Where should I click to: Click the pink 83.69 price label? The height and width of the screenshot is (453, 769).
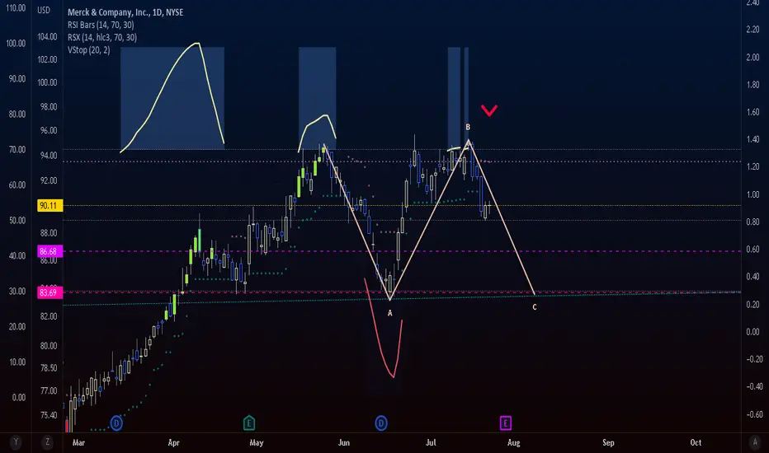click(50, 293)
